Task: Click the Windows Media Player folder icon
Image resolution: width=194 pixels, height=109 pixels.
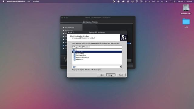Action: (75, 58)
